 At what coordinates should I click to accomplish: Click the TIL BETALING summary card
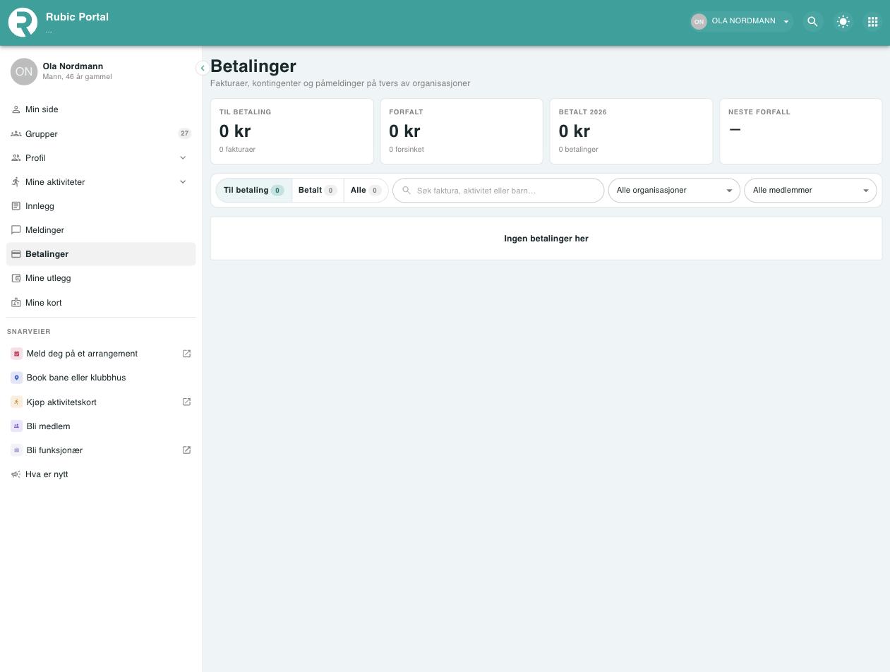(x=292, y=131)
